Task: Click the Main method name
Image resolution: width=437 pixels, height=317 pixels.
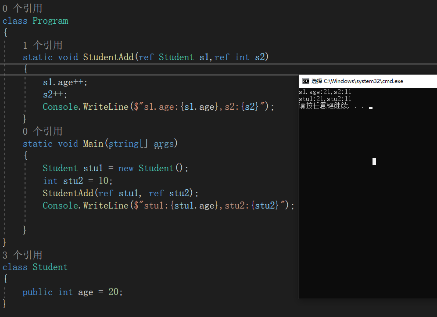Action: pyautogui.click(x=93, y=144)
